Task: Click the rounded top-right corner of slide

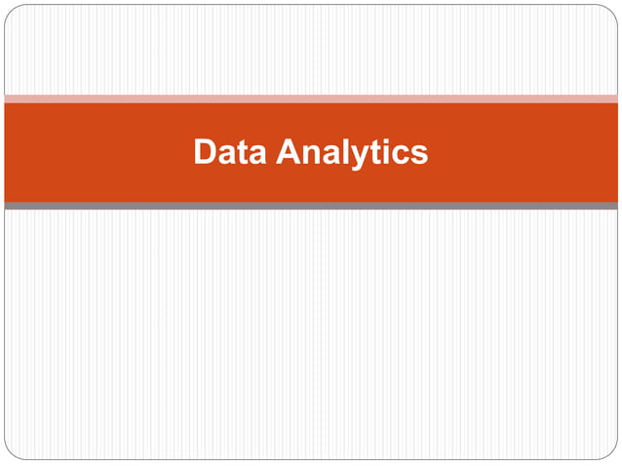Action: click(610, 13)
